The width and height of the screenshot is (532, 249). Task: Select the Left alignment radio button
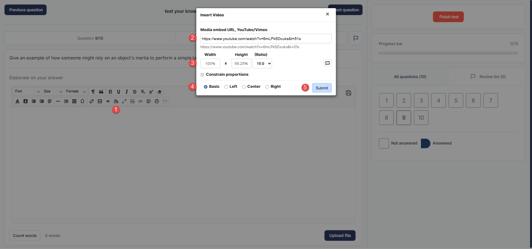[x=226, y=87]
